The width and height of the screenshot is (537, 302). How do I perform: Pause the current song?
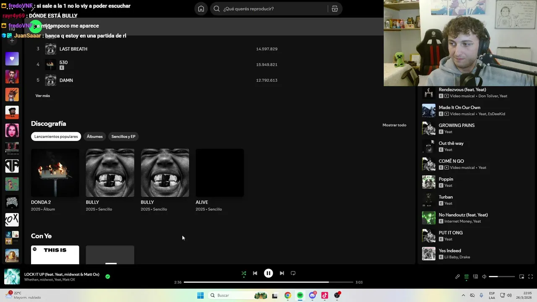point(268,273)
